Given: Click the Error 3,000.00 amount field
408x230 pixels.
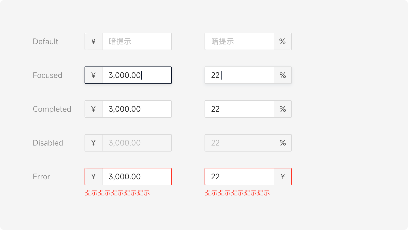Looking at the screenshot, I should pos(137,177).
